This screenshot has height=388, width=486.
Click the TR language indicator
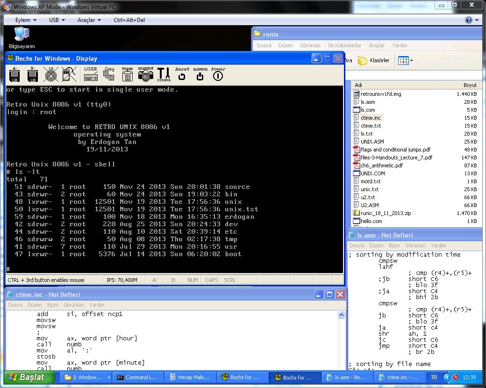click(x=434, y=377)
